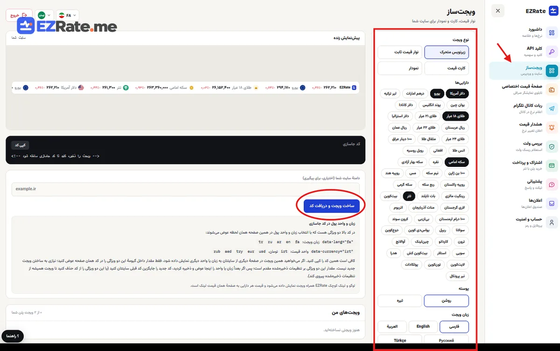Open هشدار قیمت in the sidebar menu
This screenshot has height=351, width=560.
pos(523,127)
